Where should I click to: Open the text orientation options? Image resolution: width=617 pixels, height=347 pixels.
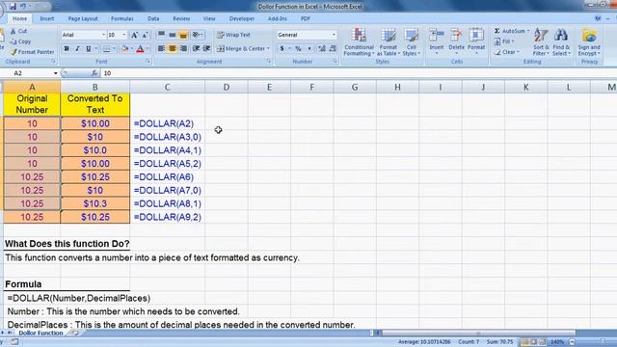197,35
